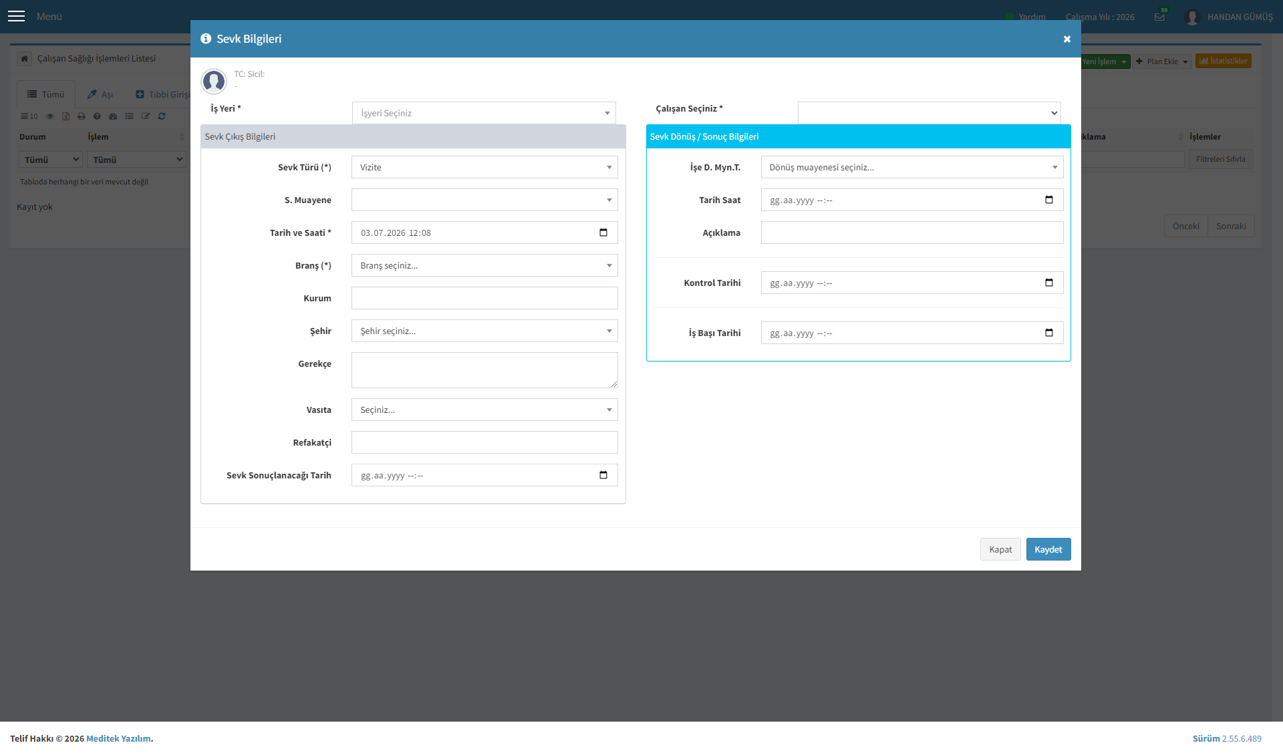Open calendar picker for İş Başı Tarihi
The height and width of the screenshot is (755, 1283).
point(1049,333)
